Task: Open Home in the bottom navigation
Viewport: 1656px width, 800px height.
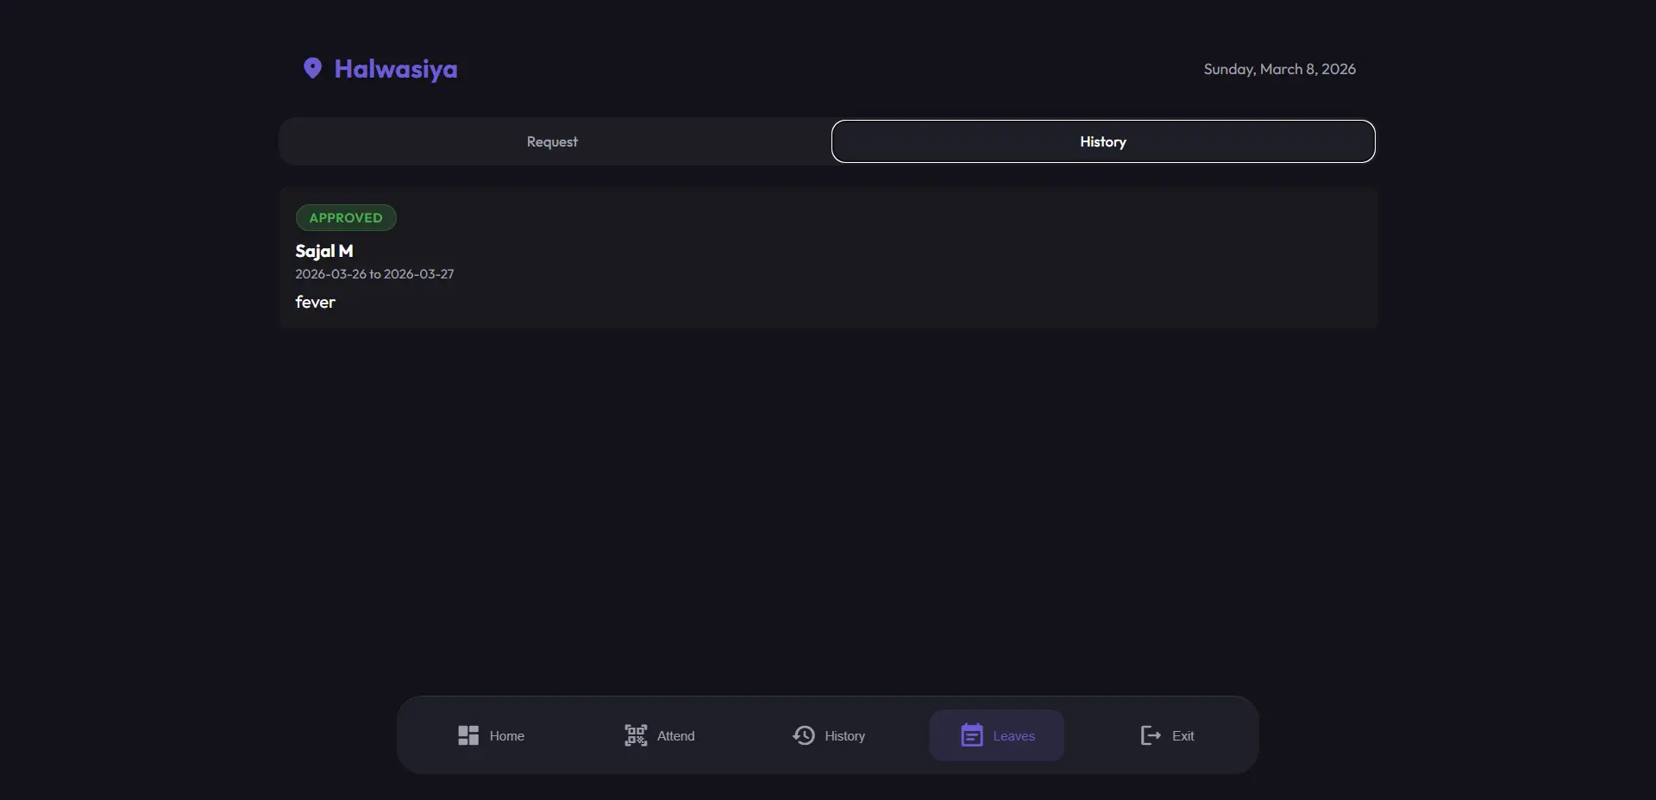Action: pyautogui.click(x=491, y=735)
